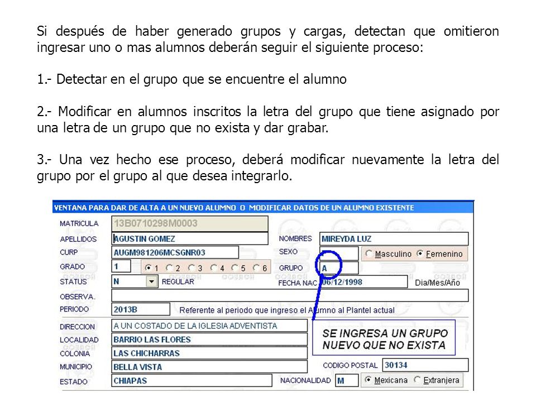Click the NACIONALIDAD code field M

point(347,380)
